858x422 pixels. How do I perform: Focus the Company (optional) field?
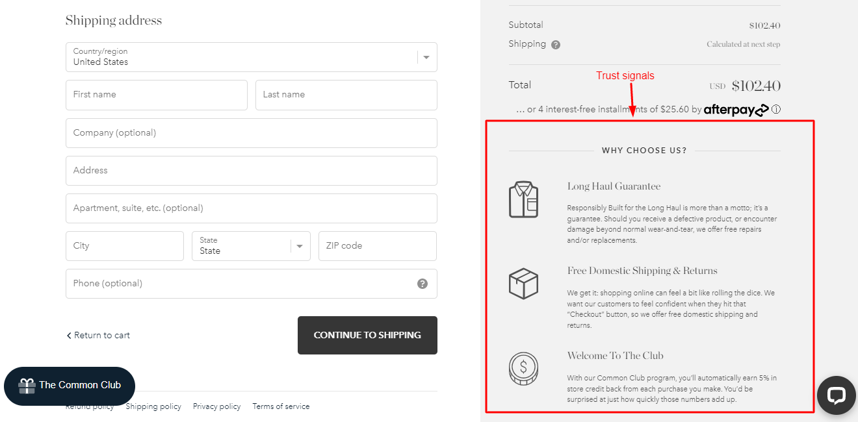click(x=252, y=133)
